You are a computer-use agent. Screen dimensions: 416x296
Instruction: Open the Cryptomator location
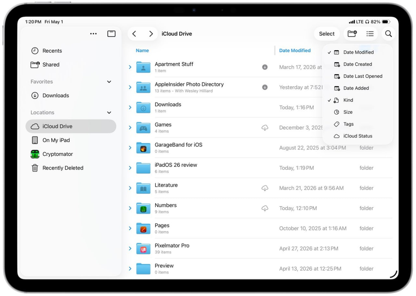pyautogui.click(x=71, y=154)
